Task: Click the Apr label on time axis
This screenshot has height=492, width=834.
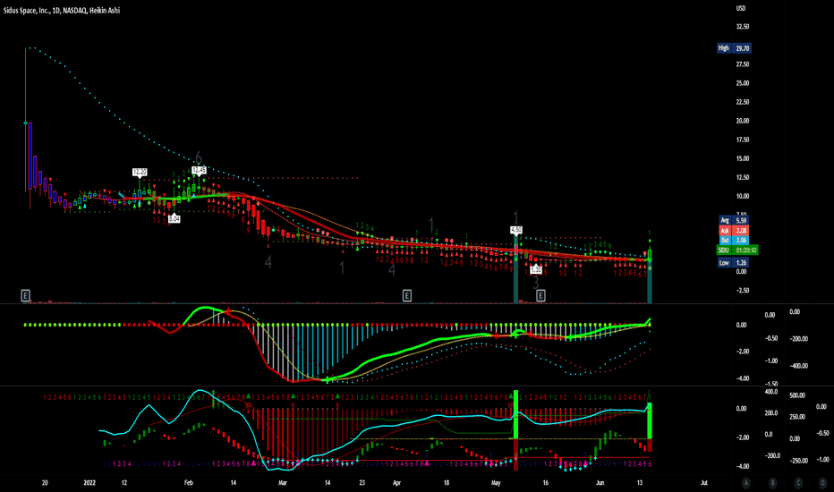Action: [x=396, y=483]
